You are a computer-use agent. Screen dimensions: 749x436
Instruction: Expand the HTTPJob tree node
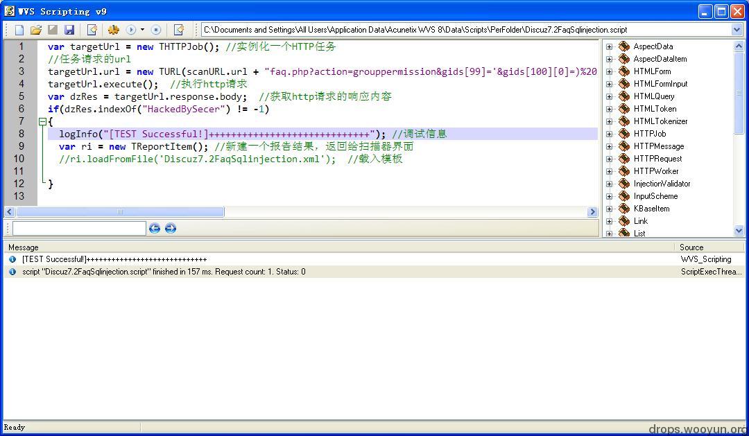point(609,134)
